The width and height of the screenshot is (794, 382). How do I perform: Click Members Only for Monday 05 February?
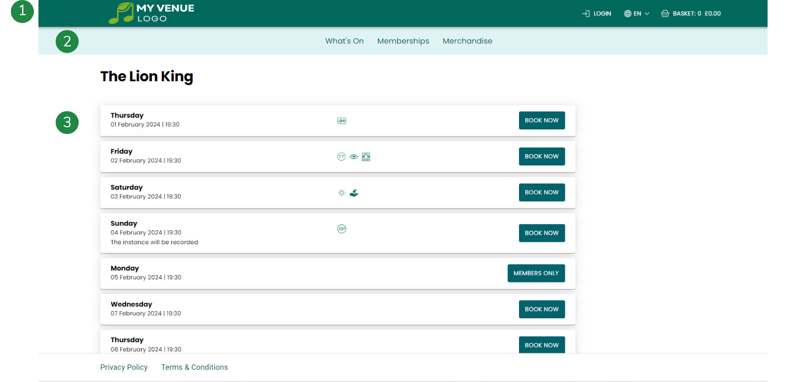[536, 273]
